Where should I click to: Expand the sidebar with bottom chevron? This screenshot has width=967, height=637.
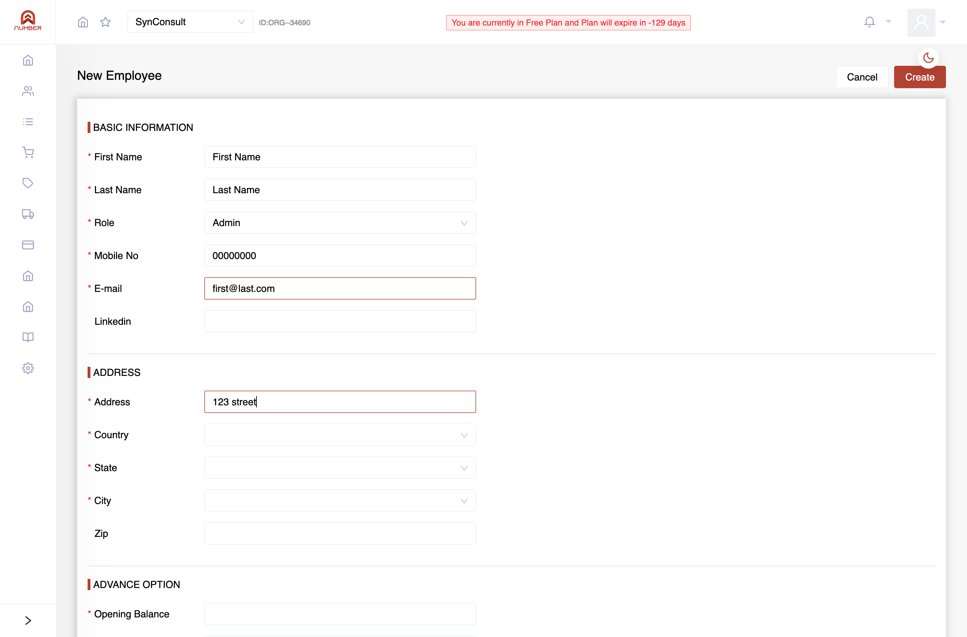click(x=28, y=620)
